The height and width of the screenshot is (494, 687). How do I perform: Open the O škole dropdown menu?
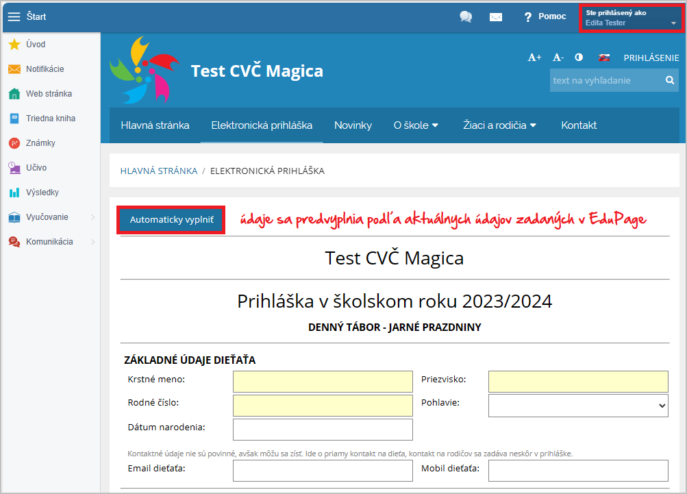click(x=416, y=125)
